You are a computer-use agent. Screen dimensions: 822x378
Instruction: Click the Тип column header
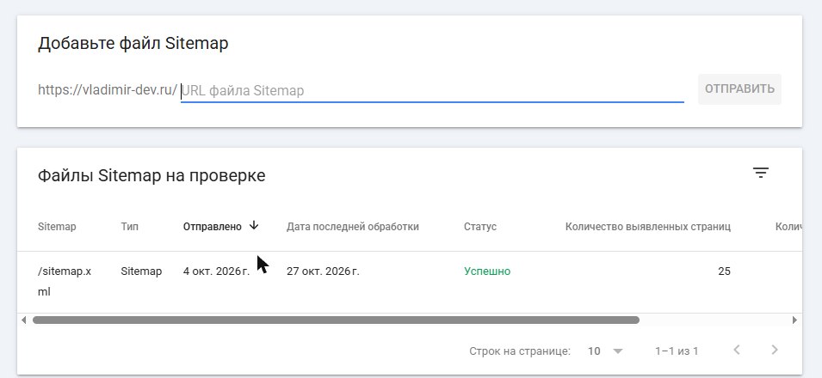click(129, 227)
